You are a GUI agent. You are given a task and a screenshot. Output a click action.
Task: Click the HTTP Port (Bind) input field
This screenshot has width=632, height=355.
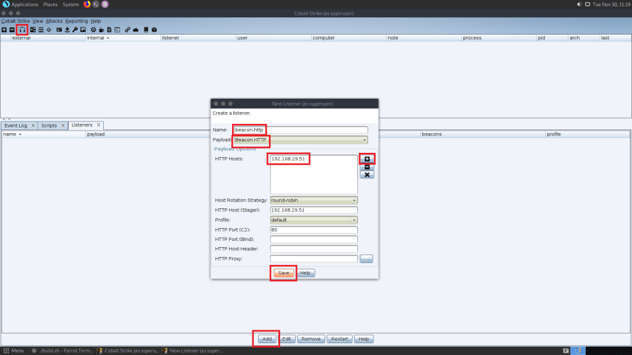[314, 240]
